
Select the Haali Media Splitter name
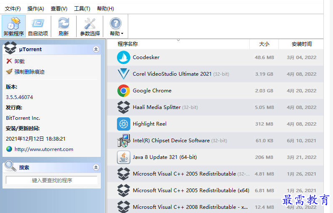click(x=157, y=107)
